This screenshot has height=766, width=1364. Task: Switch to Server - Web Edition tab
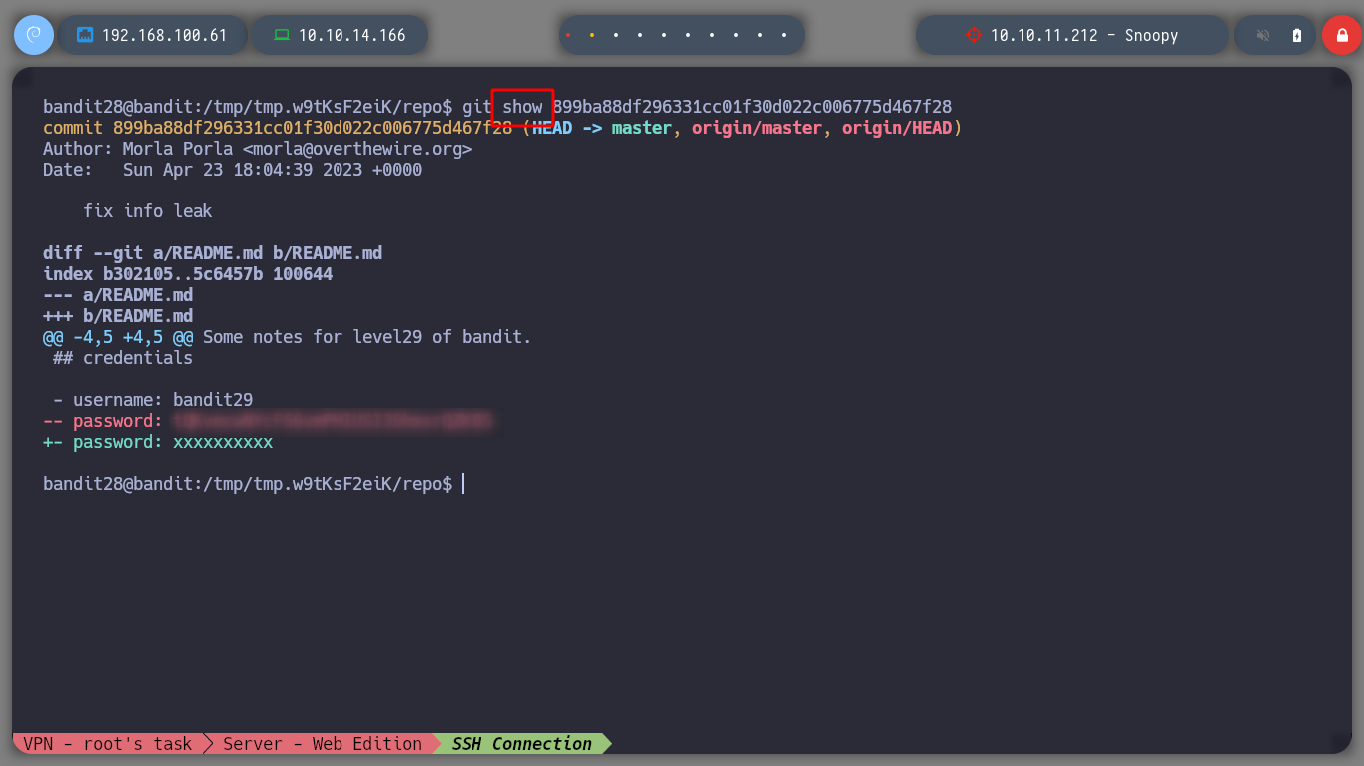pyautogui.click(x=322, y=743)
